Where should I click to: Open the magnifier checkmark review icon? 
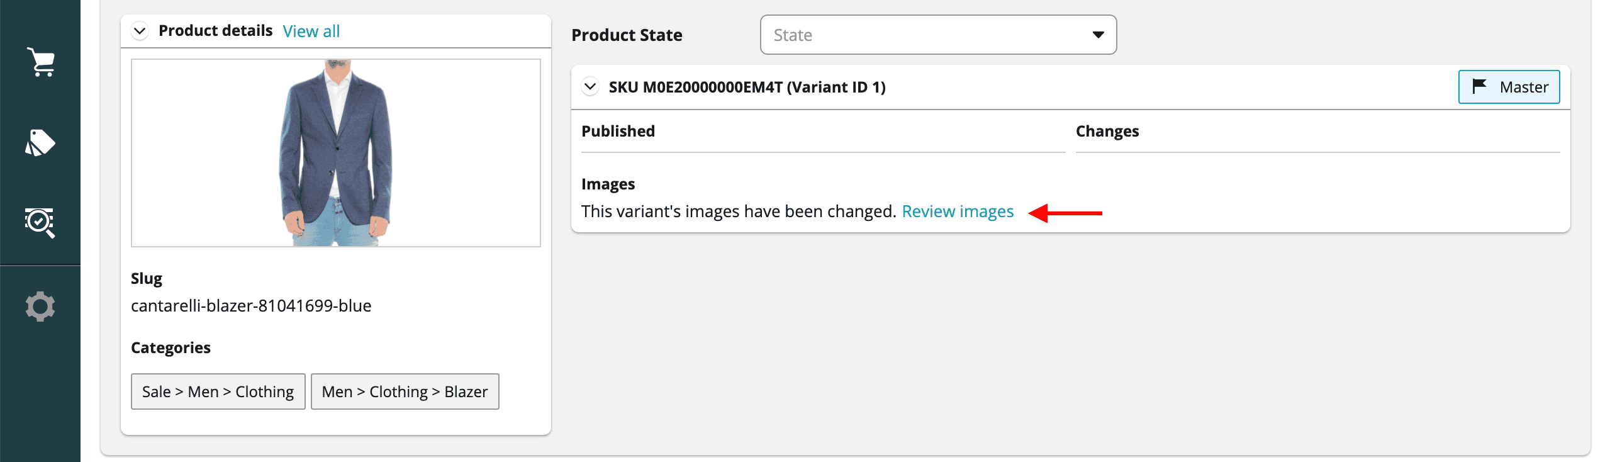point(40,223)
